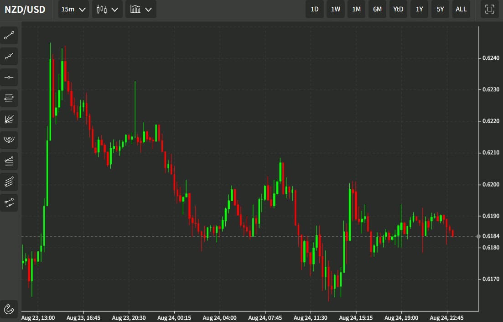Screen dimensions: 503x322
Task: Set chart range to YtD
Action: (399, 9)
